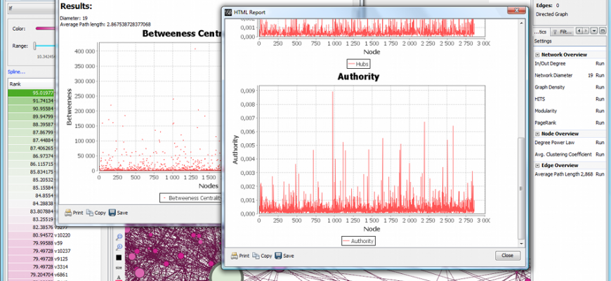Open the Spline editor link

tap(16, 72)
